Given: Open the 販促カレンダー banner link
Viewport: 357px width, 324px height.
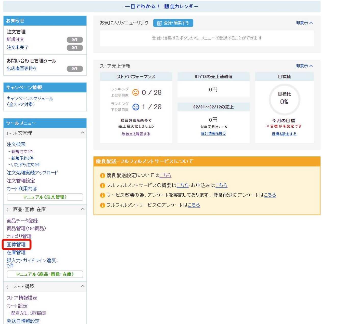Looking at the screenshot, I should click(162, 6).
